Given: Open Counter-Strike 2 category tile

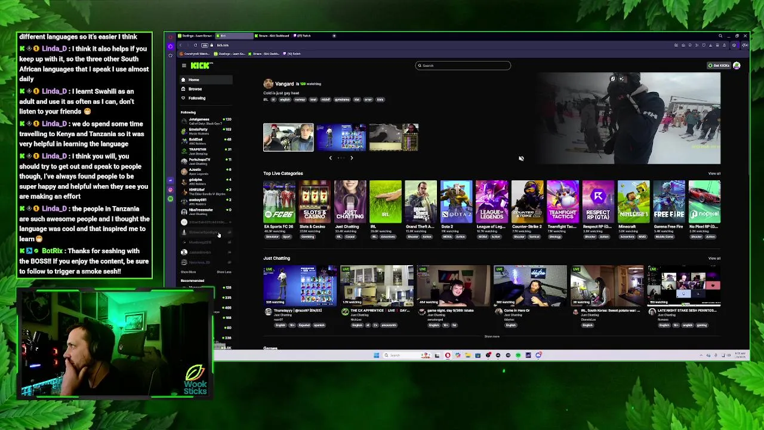Looking at the screenshot, I should [527, 201].
